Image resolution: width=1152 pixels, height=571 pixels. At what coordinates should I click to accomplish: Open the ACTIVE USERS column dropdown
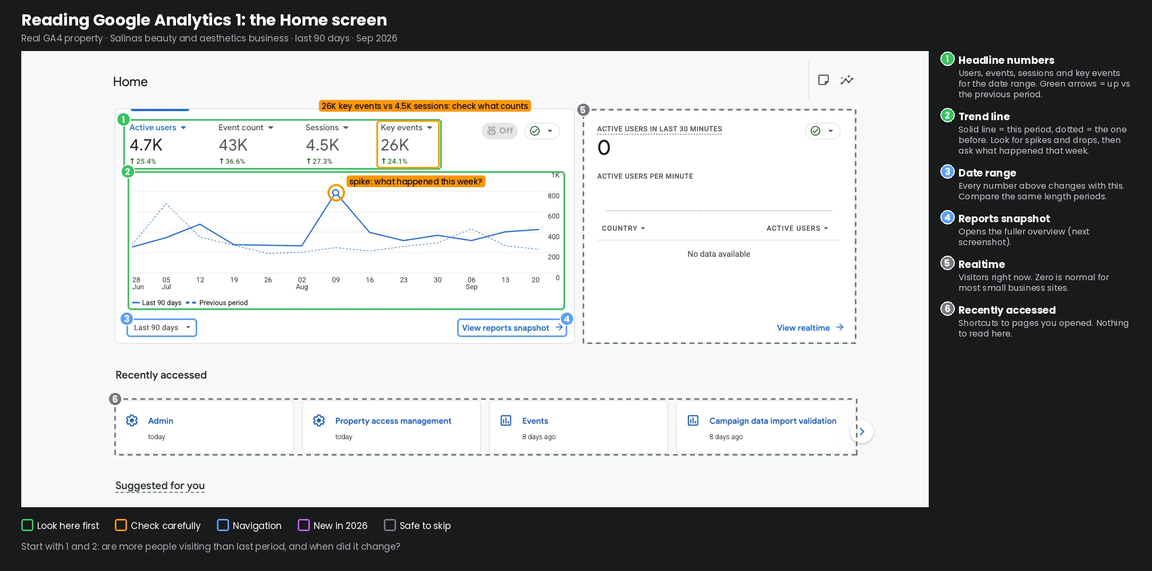[797, 228]
